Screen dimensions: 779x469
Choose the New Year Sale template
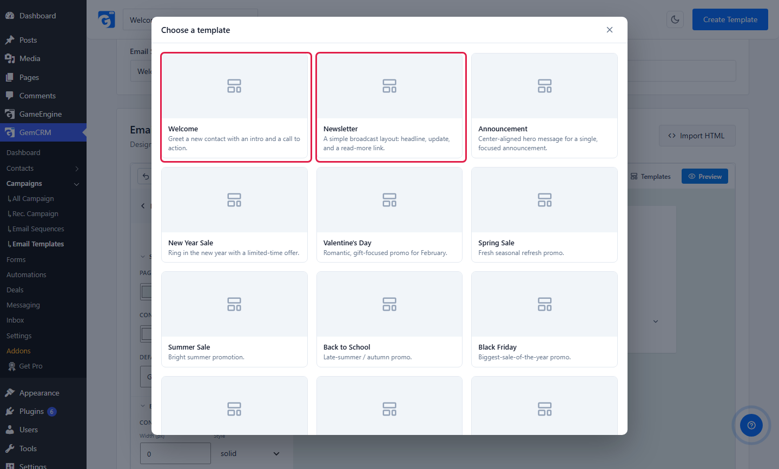tap(234, 215)
